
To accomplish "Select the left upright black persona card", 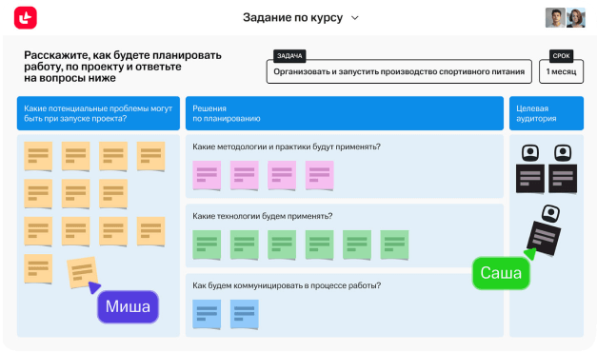I will pos(530,179).
